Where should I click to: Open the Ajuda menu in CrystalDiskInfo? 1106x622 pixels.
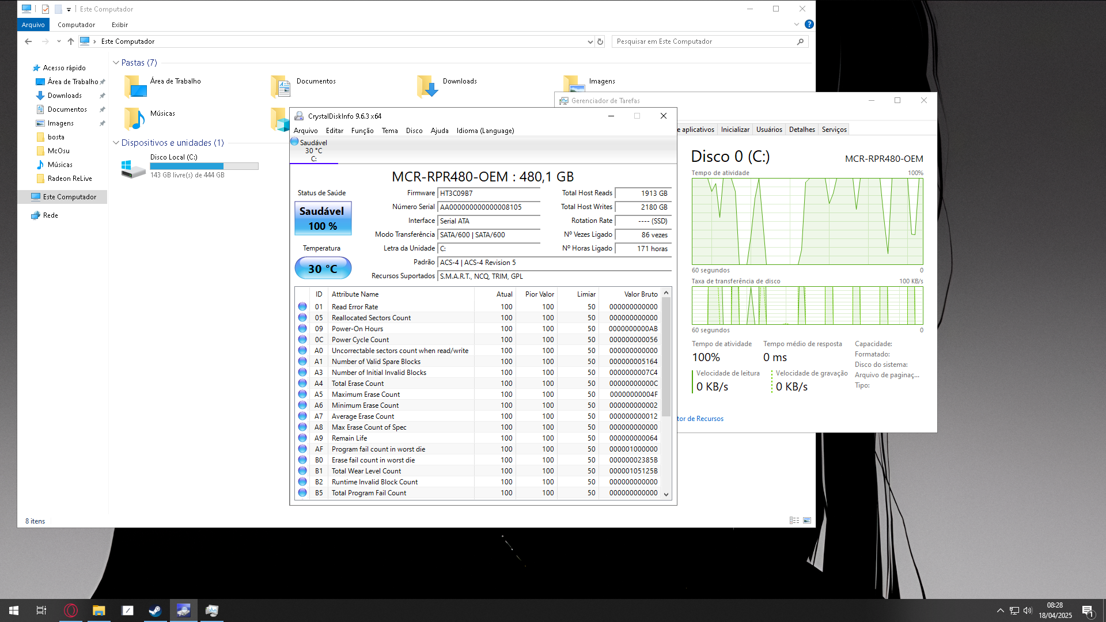(x=440, y=131)
